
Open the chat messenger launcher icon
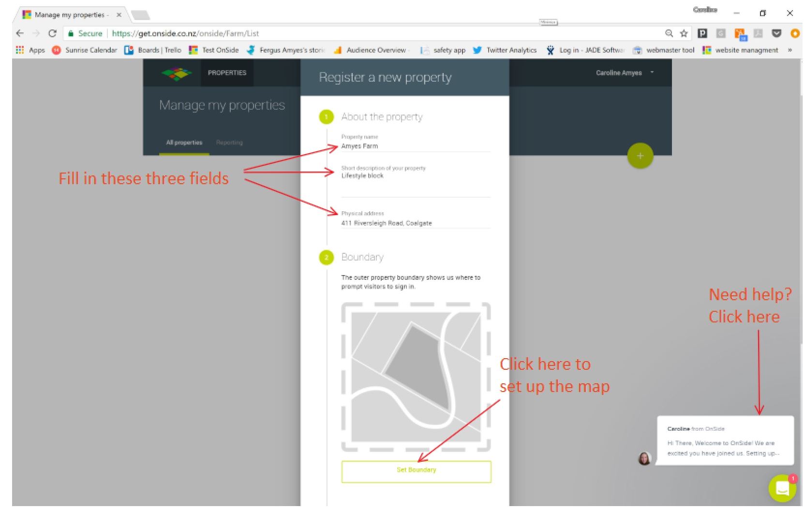(782, 488)
